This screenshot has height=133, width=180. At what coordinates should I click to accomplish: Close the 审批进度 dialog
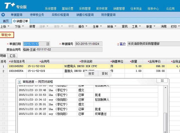click(162, 81)
